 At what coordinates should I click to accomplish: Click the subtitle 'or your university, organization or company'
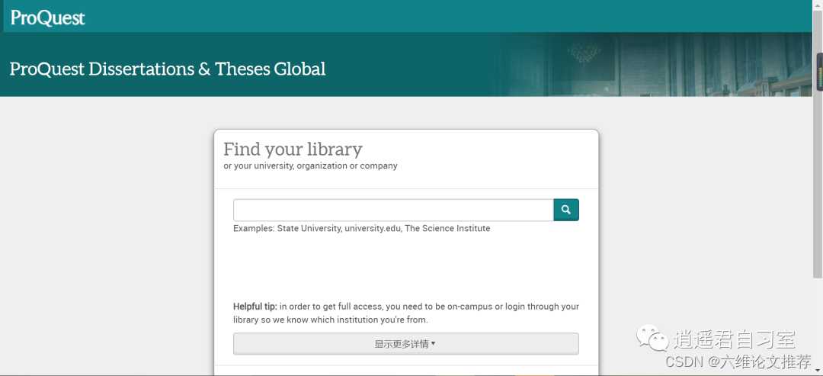[x=310, y=166]
